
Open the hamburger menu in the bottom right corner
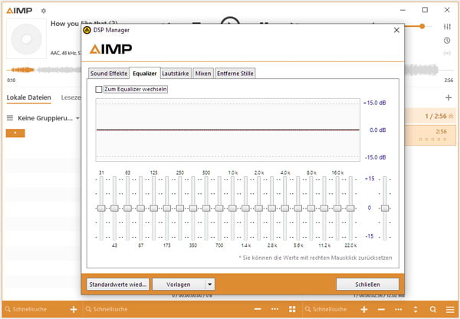[x=450, y=309]
